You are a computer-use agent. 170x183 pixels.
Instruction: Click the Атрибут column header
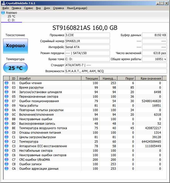[49, 78]
